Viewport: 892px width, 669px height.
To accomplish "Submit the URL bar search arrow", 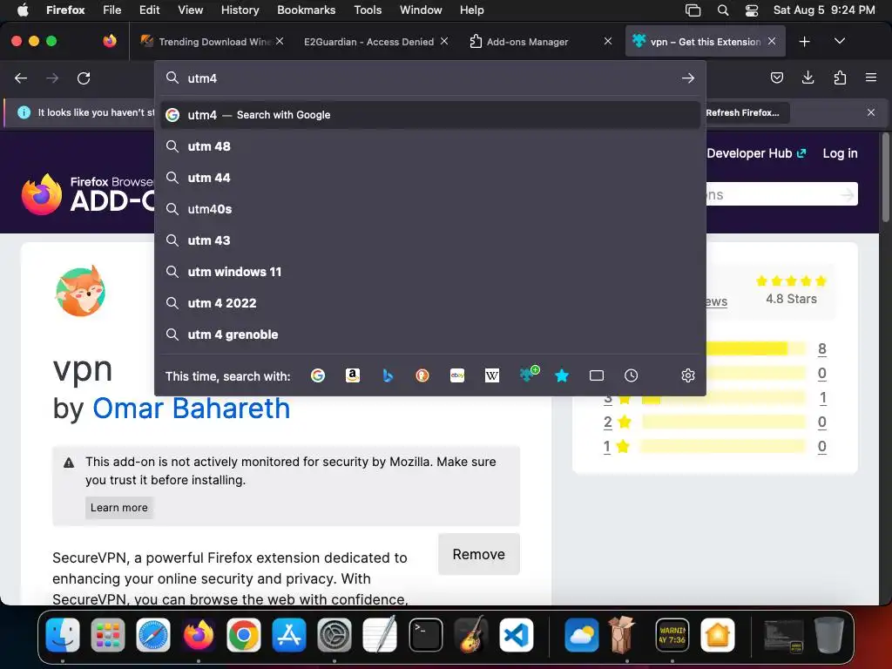I will (688, 78).
